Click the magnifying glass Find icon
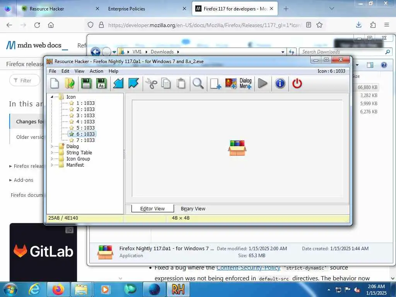The height and width of the screenshot is (297, 396). [x=198, y=84]
